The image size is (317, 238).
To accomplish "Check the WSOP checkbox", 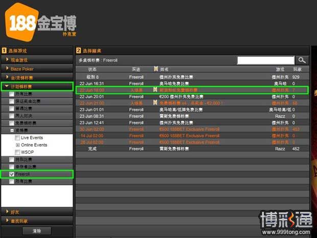I will coord(17,152).
